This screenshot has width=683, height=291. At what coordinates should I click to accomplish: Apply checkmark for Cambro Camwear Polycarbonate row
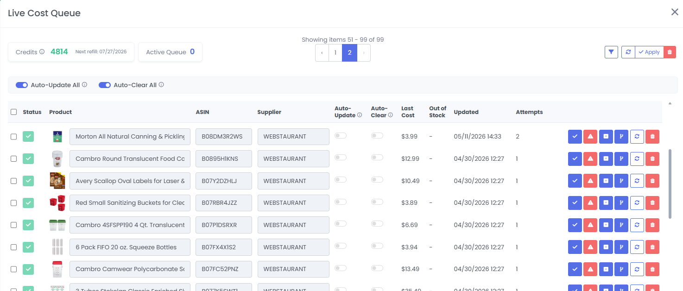[575, 269]
